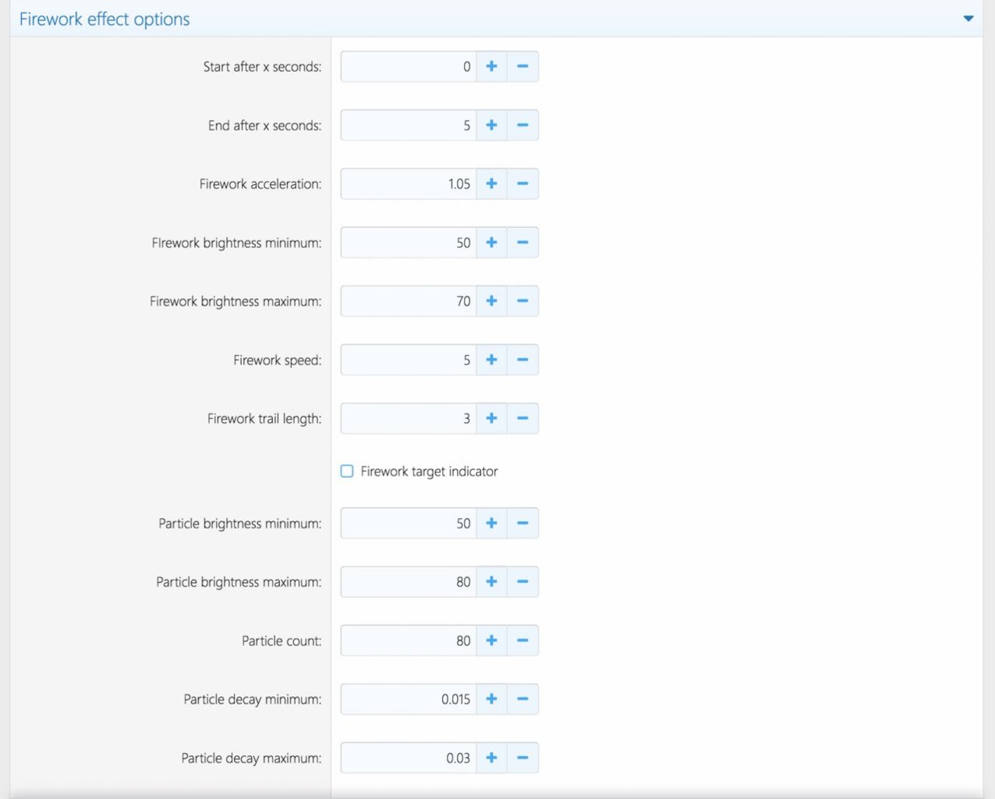Click plus icon for Firework acceleration
Viewport: 995px width, 799px height.
pos(491,184)
